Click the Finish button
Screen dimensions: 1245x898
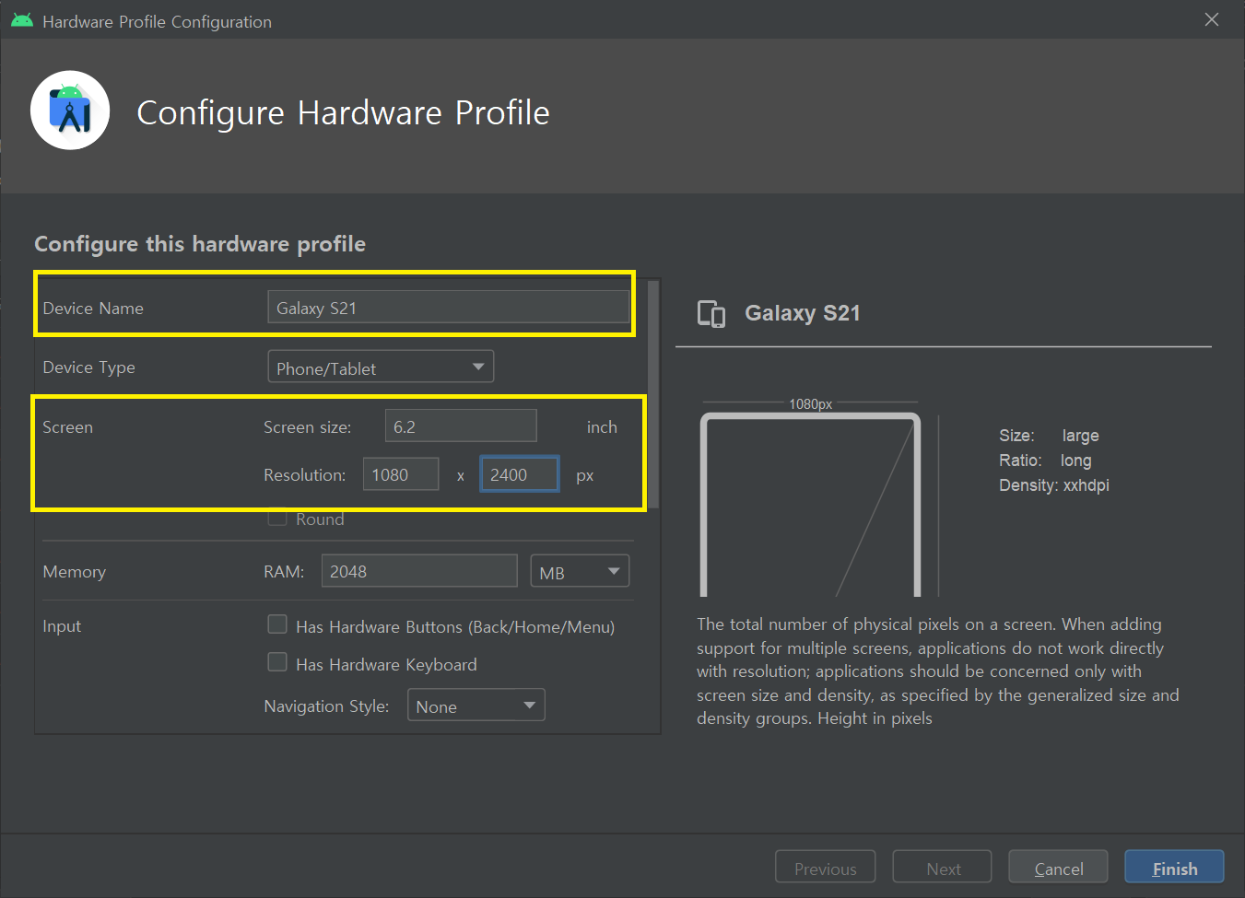click(1174, 868)
